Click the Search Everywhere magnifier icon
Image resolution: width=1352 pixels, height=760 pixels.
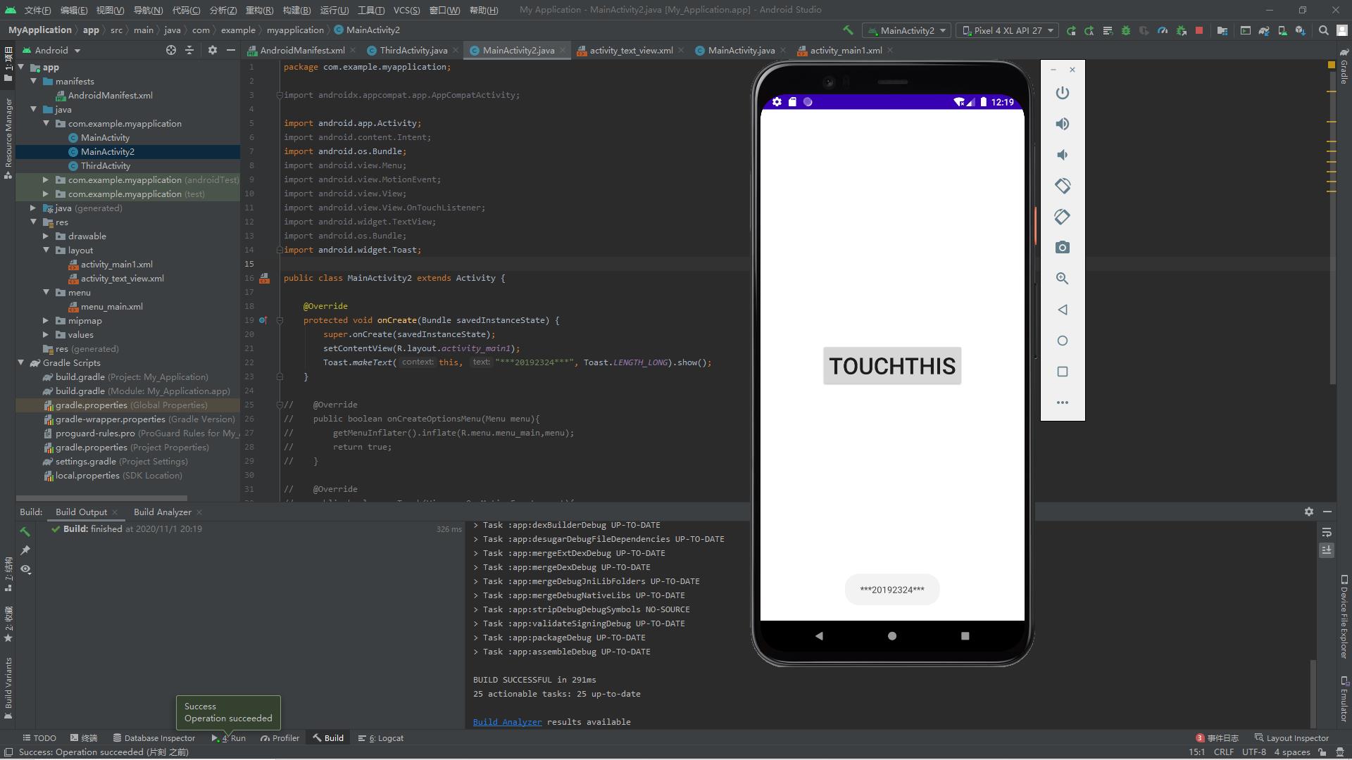click(1324, 30)
